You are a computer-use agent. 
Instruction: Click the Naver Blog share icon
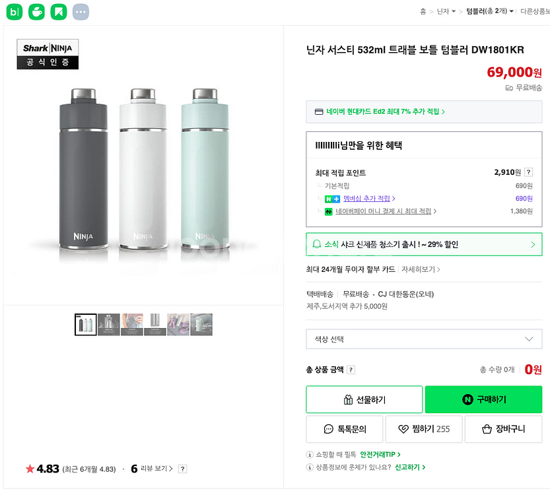click(15, 11)
